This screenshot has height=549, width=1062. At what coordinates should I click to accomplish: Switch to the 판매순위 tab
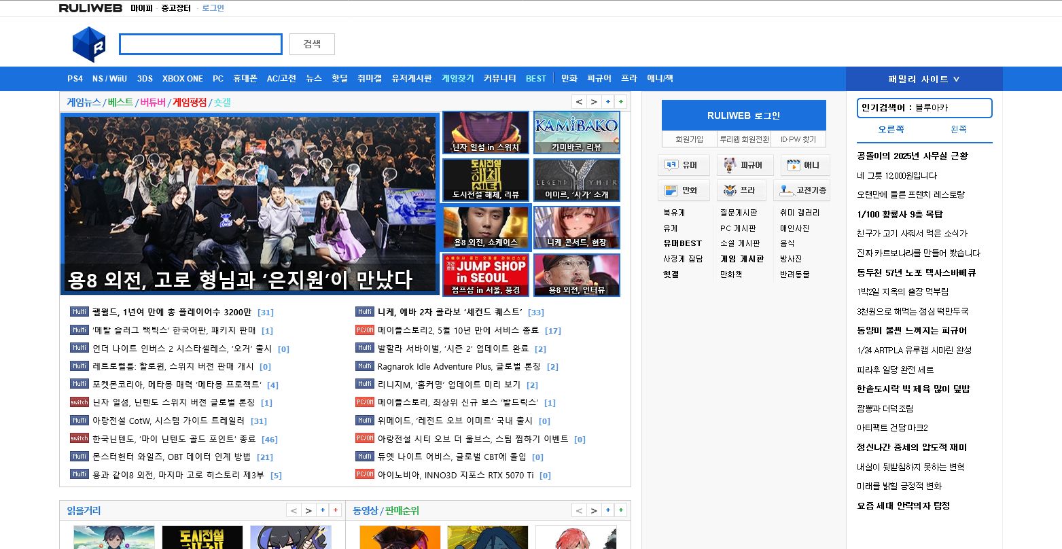pyautogui.click(x=402, y=511)
